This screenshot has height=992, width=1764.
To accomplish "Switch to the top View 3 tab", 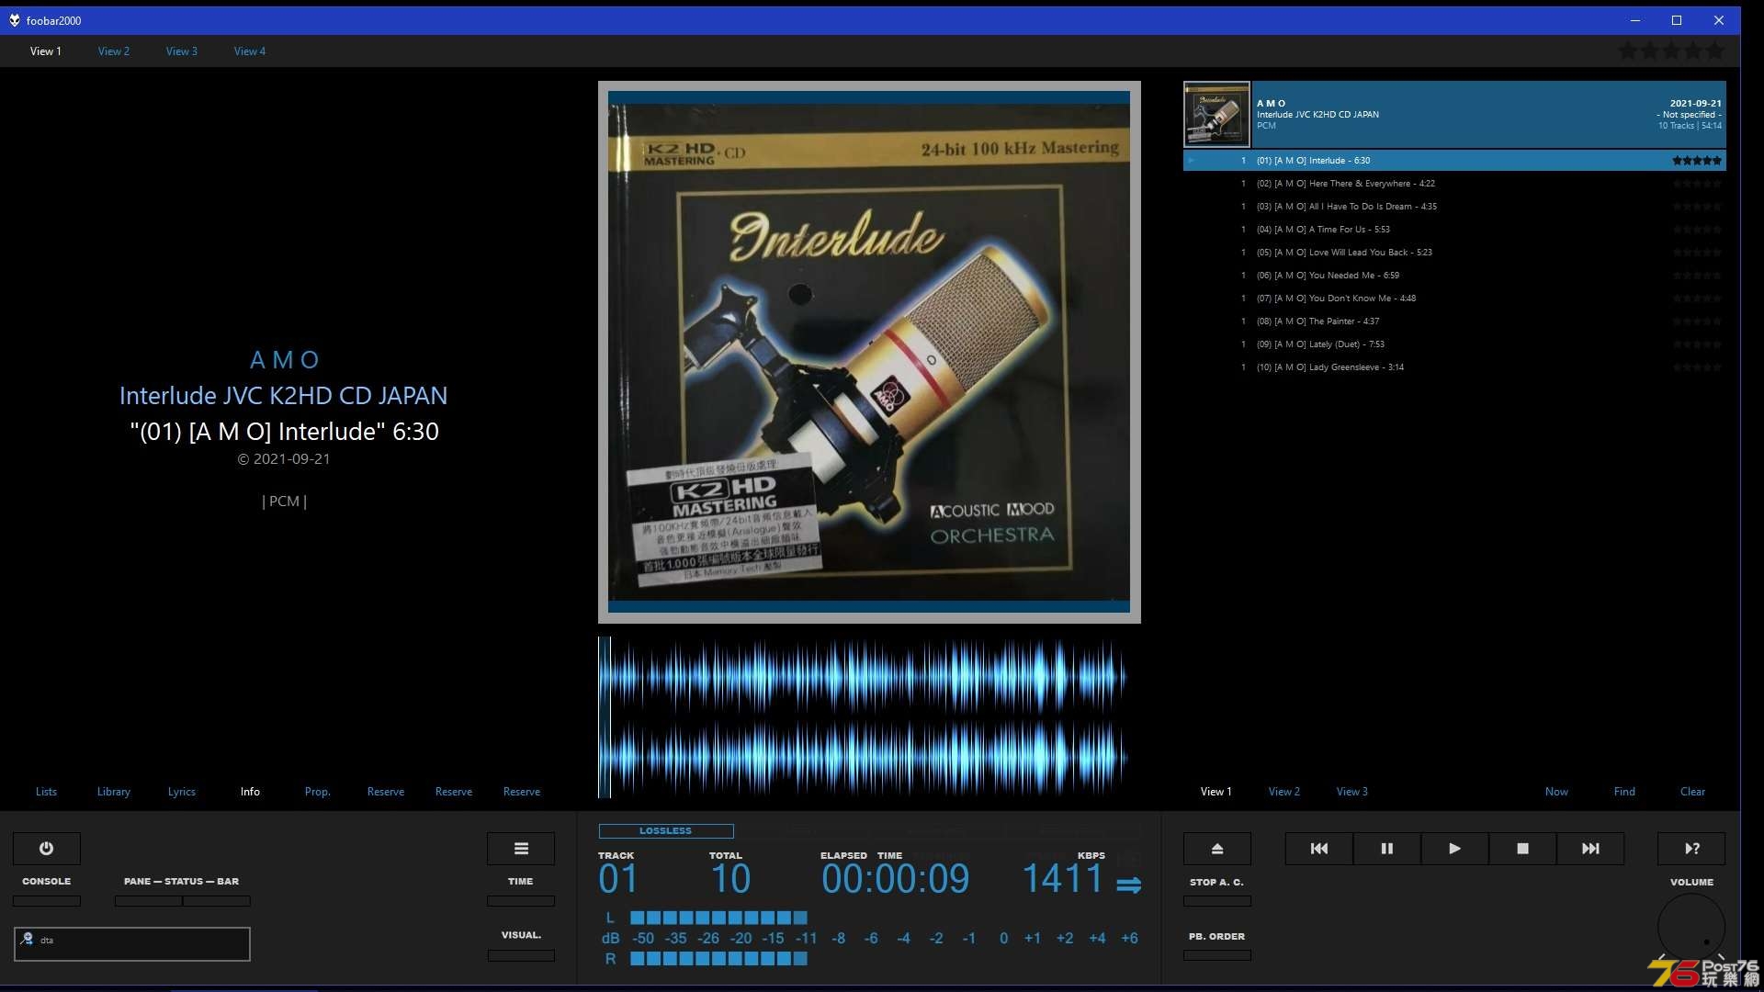I will [x=182, y=51].
